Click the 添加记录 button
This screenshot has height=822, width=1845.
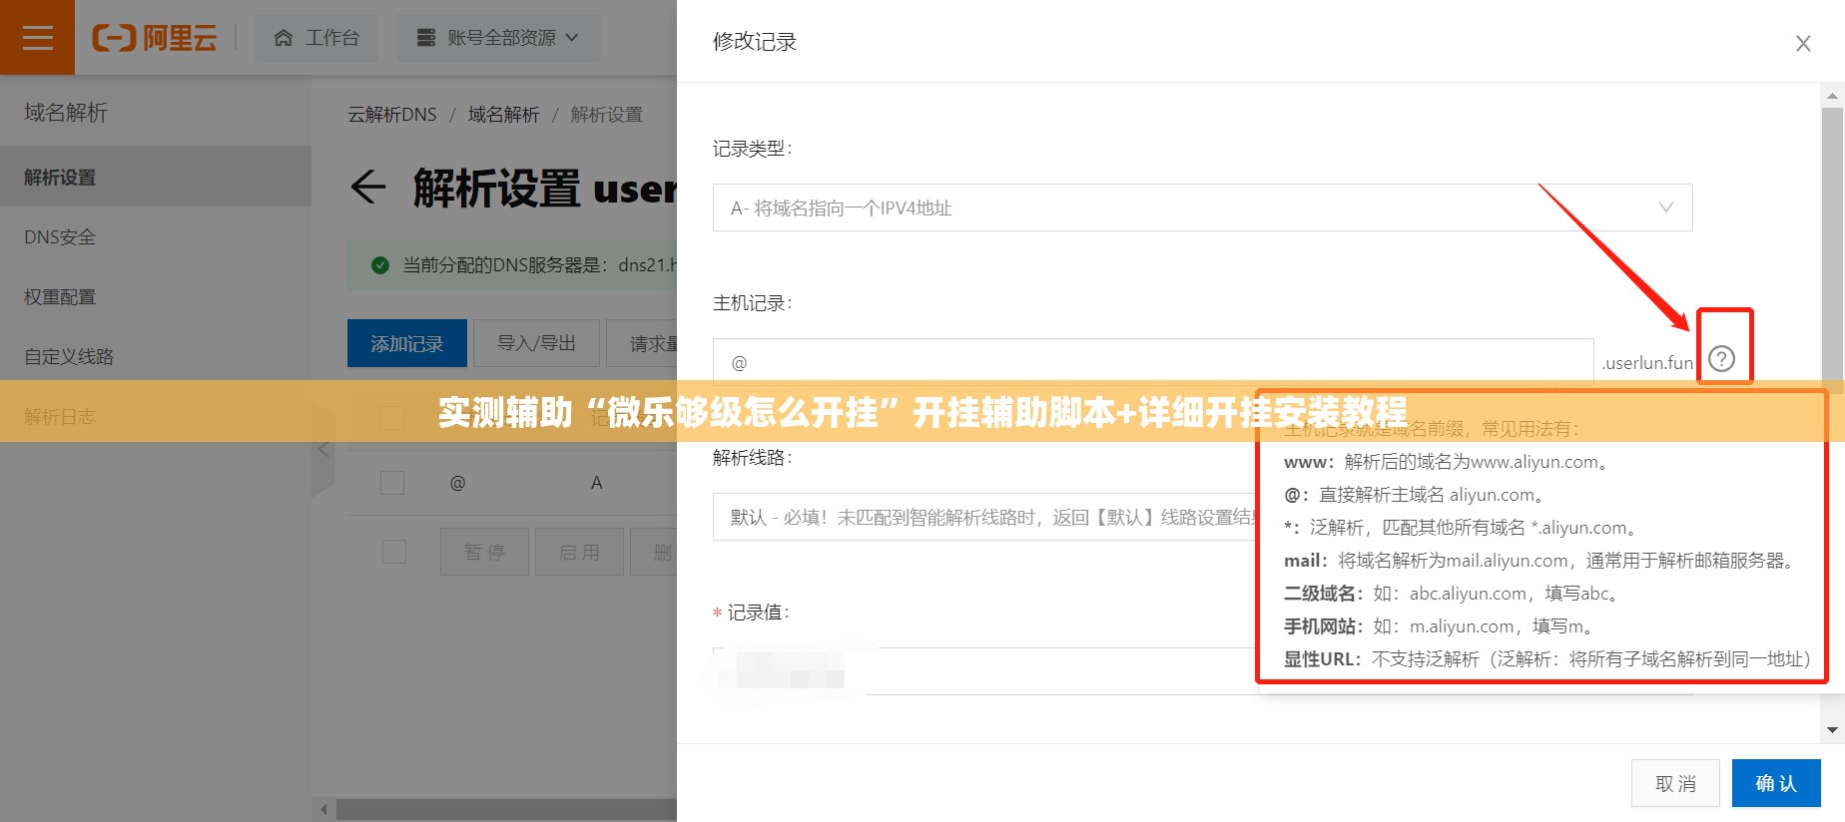coord(407,343)
